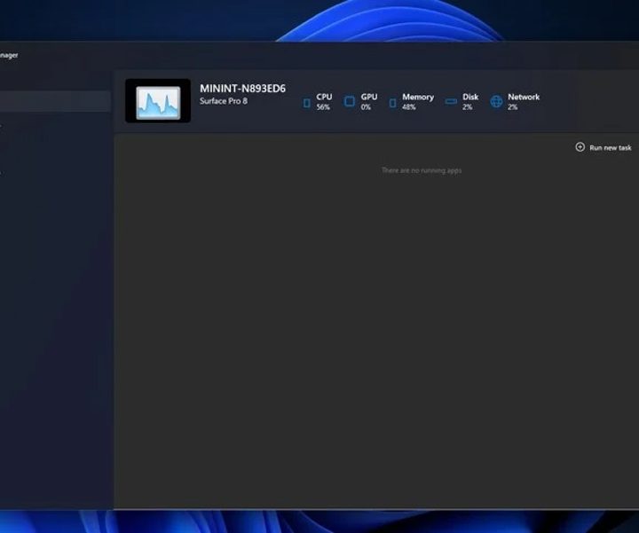This screenshot has width=639, height=533.
Task: Click the Run new task plus icon
Action: click(x=580, y=147)
